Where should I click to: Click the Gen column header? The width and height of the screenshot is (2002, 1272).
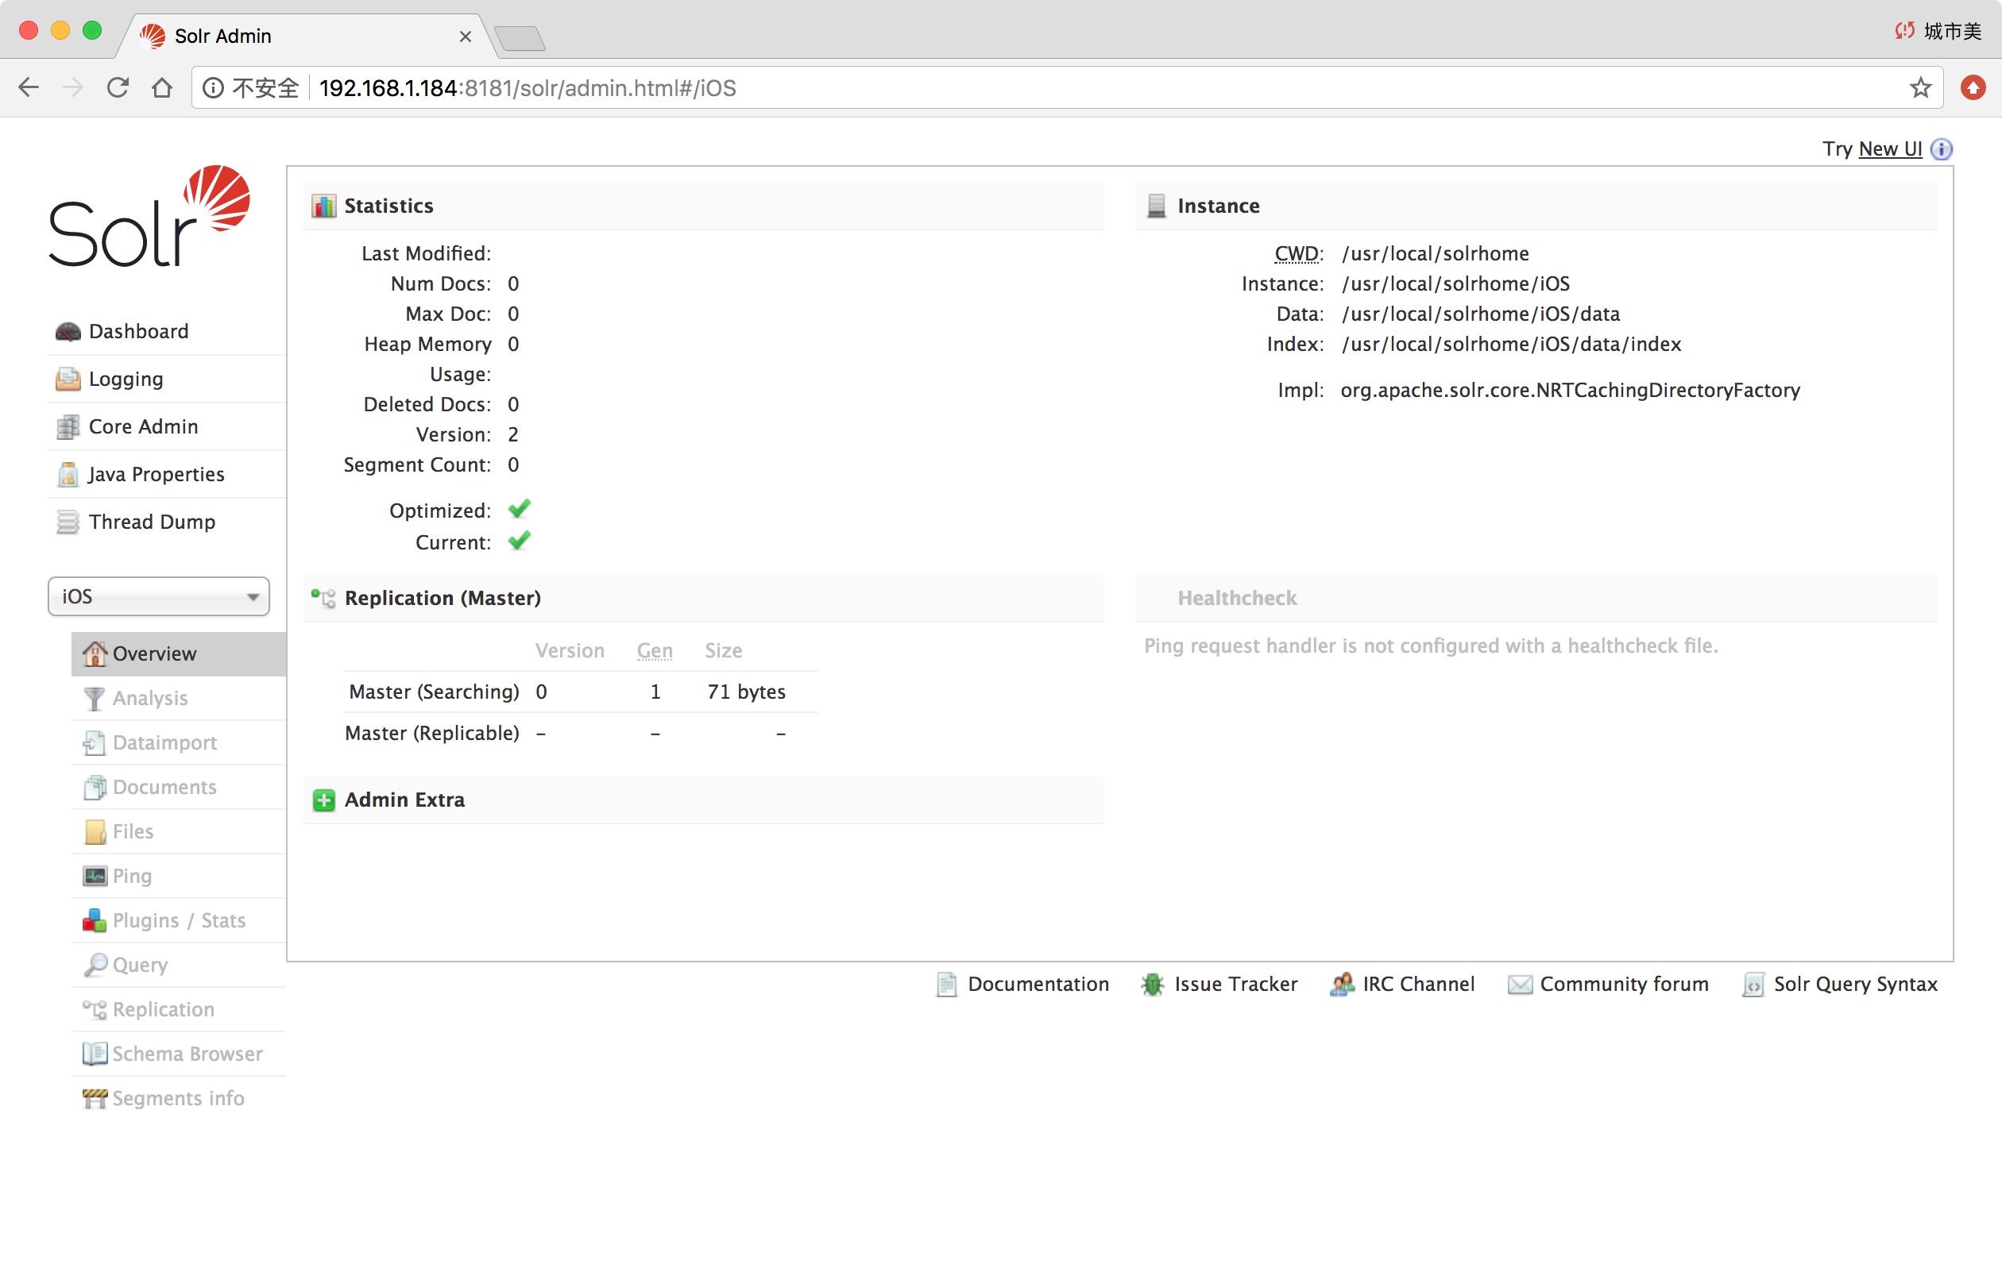tap(655, 650)
